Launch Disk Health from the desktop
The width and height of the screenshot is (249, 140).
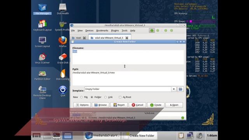coord(63,9)
